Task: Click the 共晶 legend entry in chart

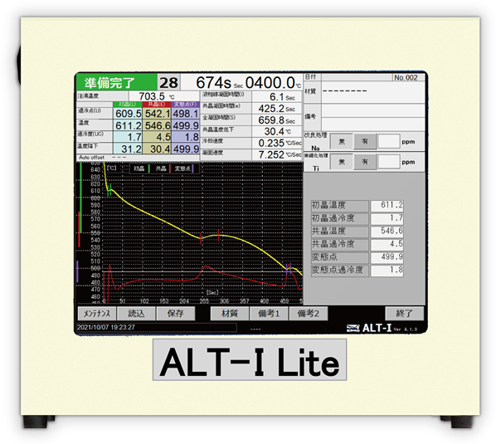Action: pos(163,168)
